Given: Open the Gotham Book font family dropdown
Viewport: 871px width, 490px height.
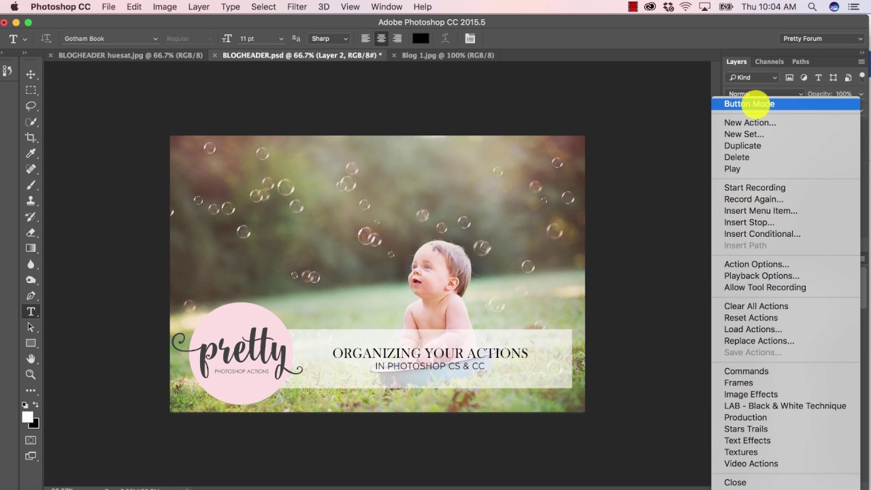Looking at the screenshot, I should click(111, 39).
